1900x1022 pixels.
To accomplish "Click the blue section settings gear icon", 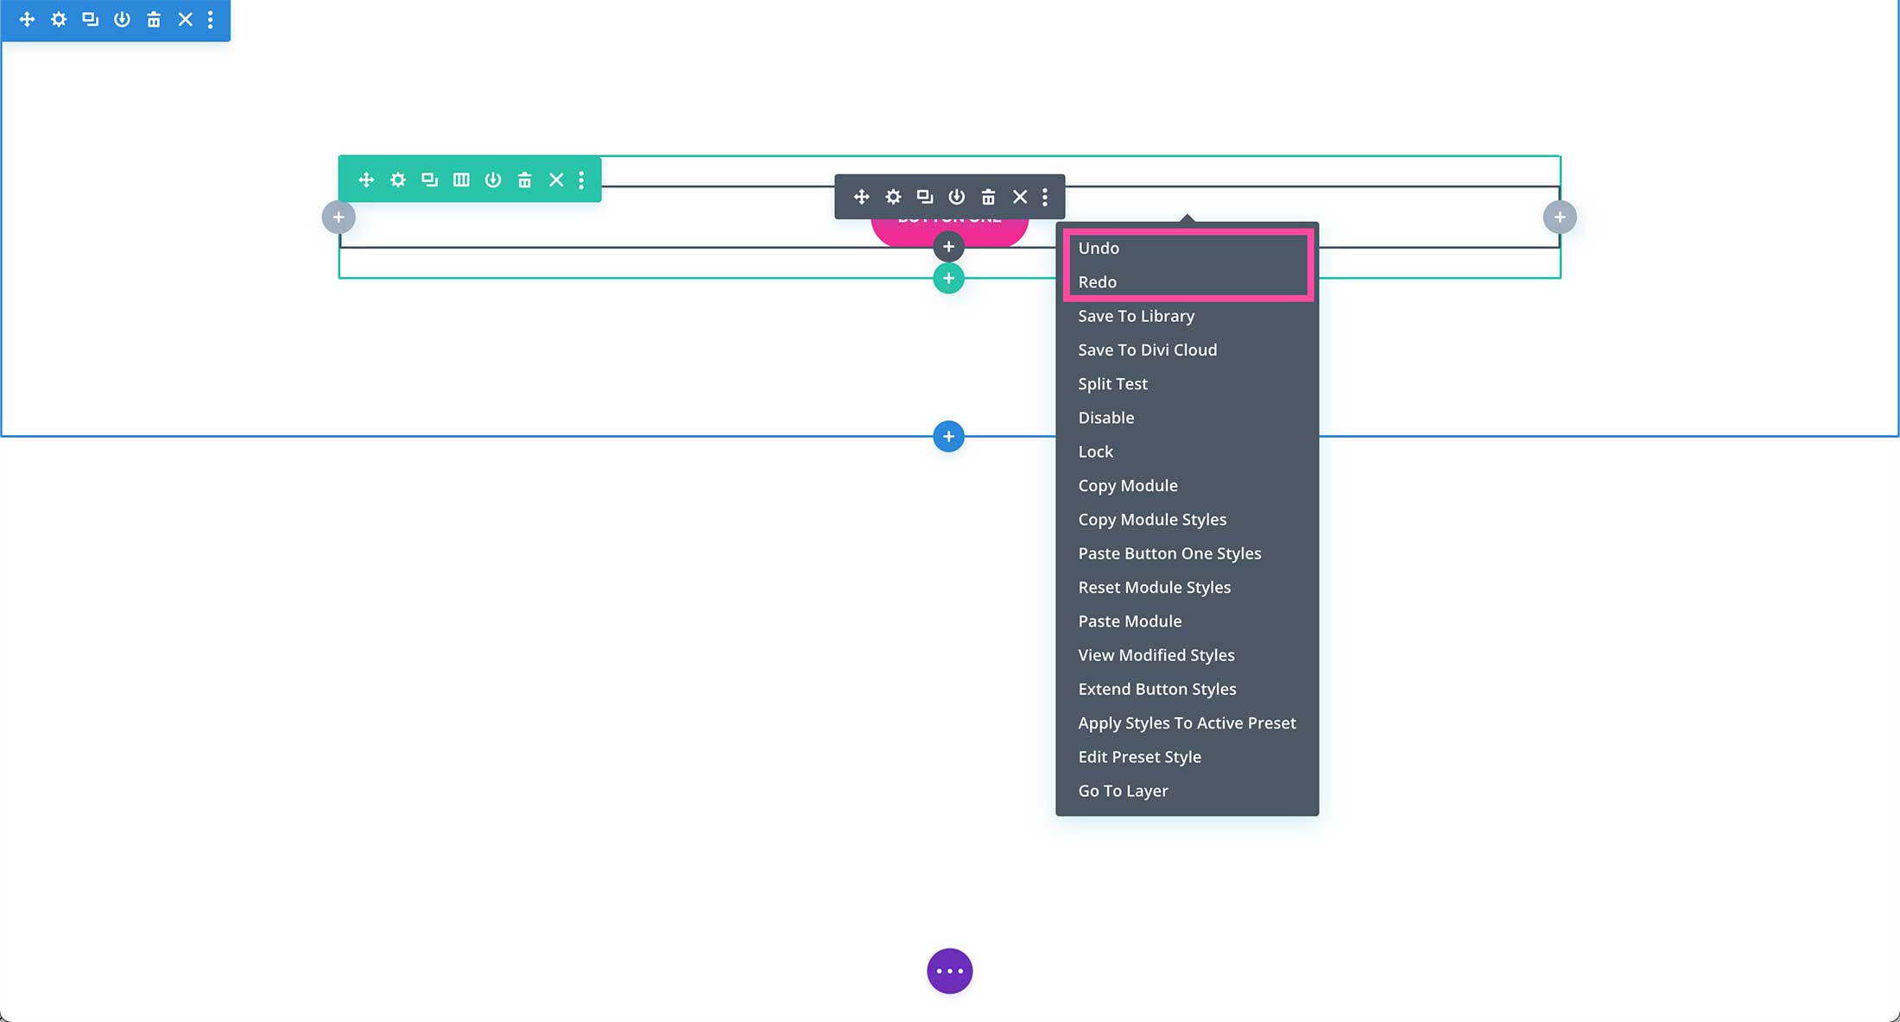I will pos(59,19).
